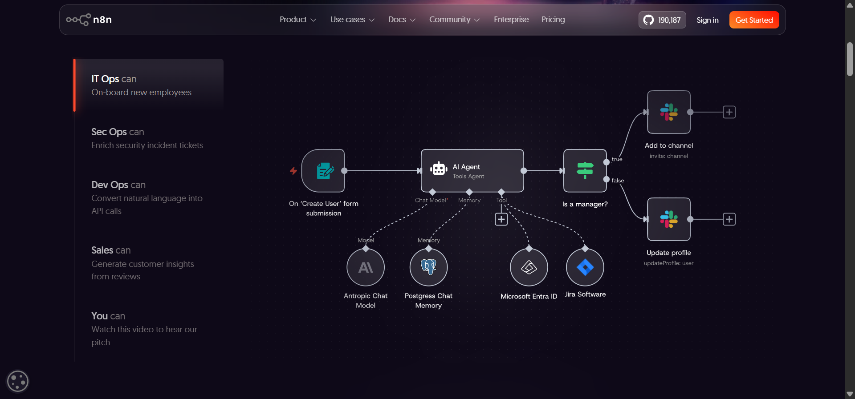Select the Dev Ops tab

(x=149, y=197)
